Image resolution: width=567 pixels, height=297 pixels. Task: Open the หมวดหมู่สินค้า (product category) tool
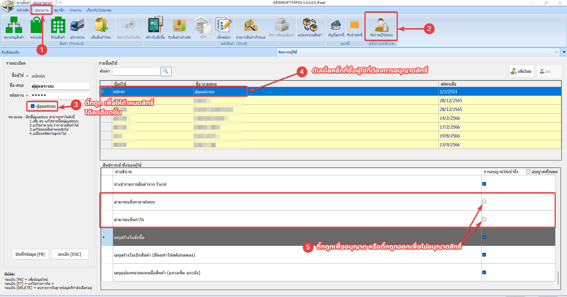14,28
